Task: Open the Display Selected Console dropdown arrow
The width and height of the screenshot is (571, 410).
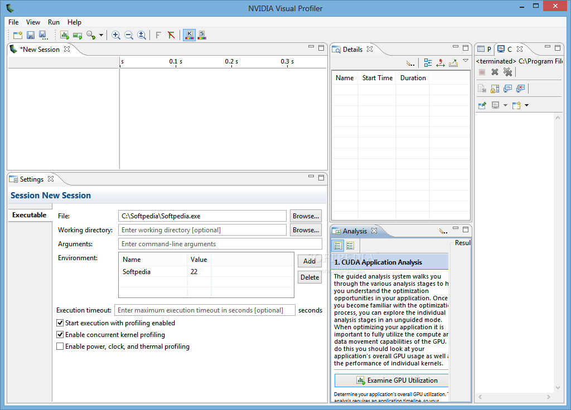Action: (505, 105)
